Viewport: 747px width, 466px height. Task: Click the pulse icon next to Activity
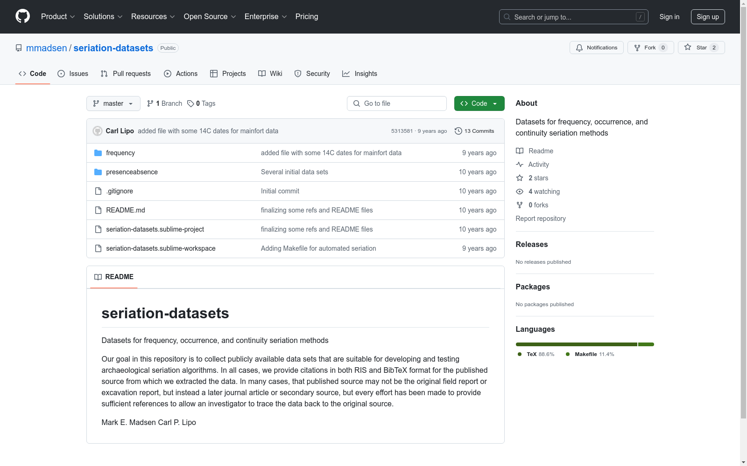[520, 164]
